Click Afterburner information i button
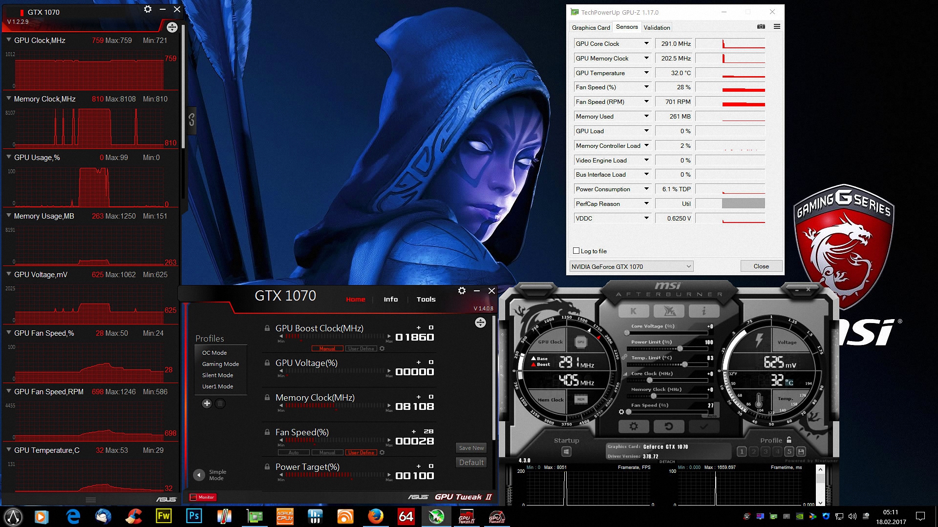The image size is (938, 527). 703,311
